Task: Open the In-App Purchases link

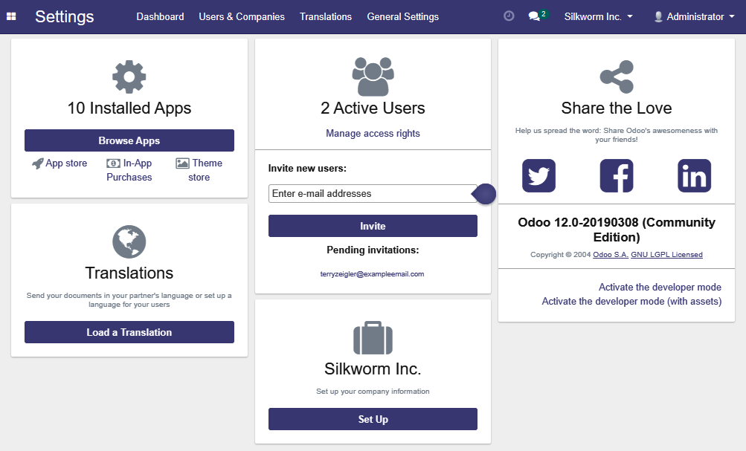Action: 129,170
